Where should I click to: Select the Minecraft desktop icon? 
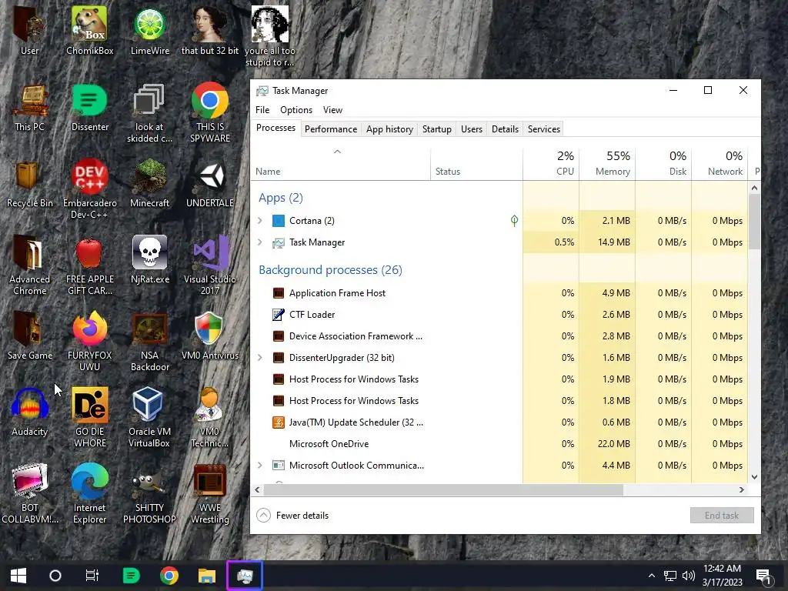150,183
